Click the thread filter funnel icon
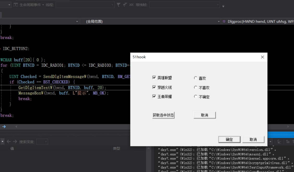The image size is (294, 172). click(118, 5)
